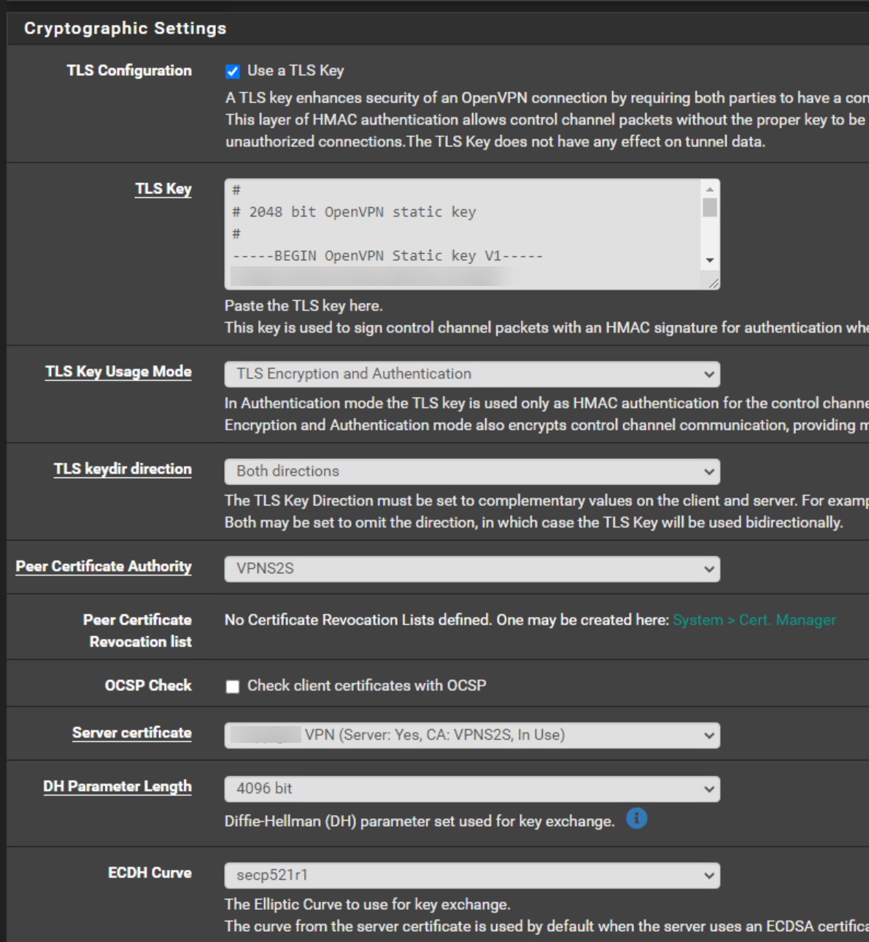Uncheck the Use a TLS Key checkbox
Screen dimensions: 869x942
pyautogui.click(x=233, y=72)
